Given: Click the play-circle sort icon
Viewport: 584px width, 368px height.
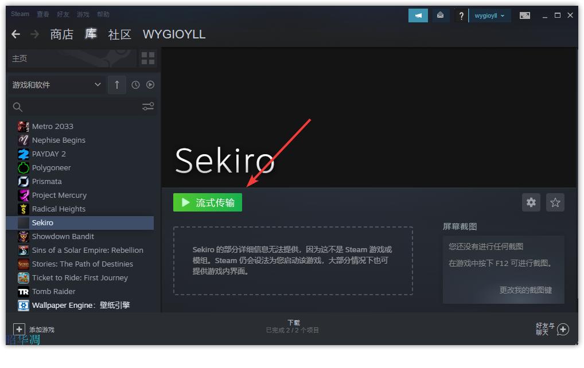Looking at the screenshot, I should pos(150,84).
